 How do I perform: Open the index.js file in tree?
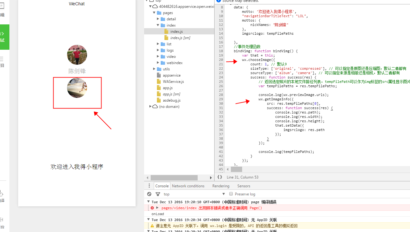click(x=176, y=32)
